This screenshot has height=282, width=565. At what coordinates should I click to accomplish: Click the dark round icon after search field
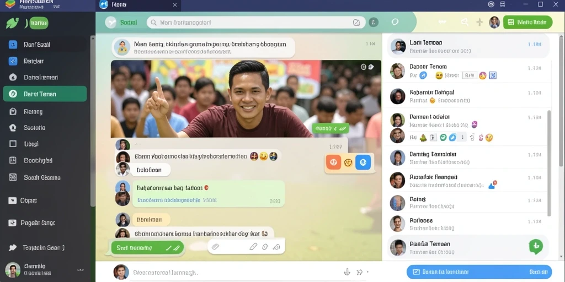(x=374, y=22)
